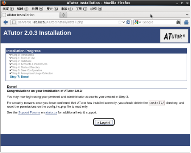Image resolution: width=191 pixels, height=153 pixels.
Task: Click the home icon in the toolbar
Action: click(186, 22)
